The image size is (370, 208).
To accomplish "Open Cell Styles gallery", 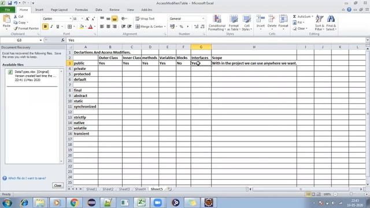I will click(x=247, y=23).
